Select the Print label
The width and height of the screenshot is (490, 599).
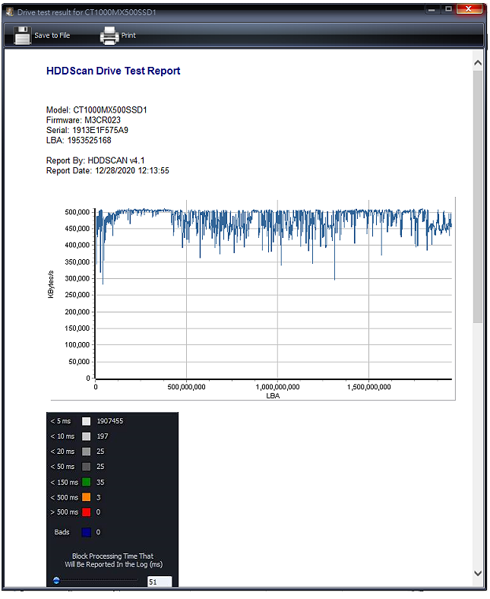[128, 36]
